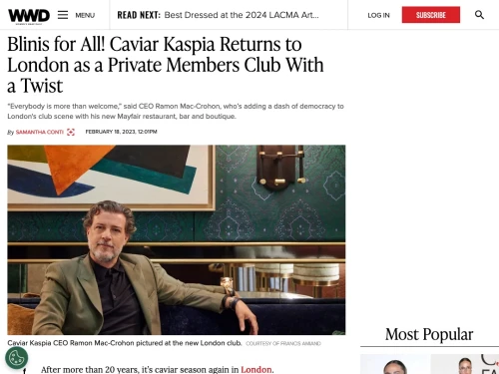Click the Most Popular heading
This screenshot has height=374, width=499.
click(x=429, y=334)
